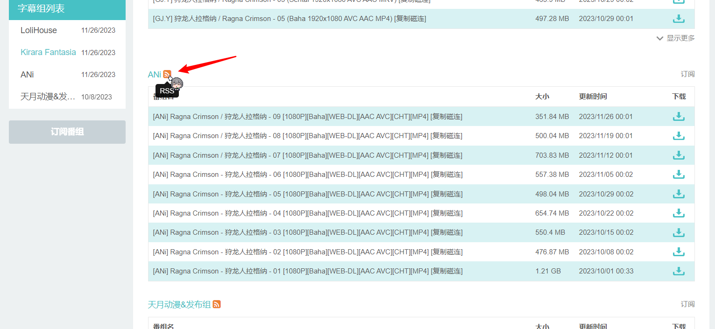Download ANi Ragna Crimson episode 01
The image size is (715, 329).
click(679, 271)
